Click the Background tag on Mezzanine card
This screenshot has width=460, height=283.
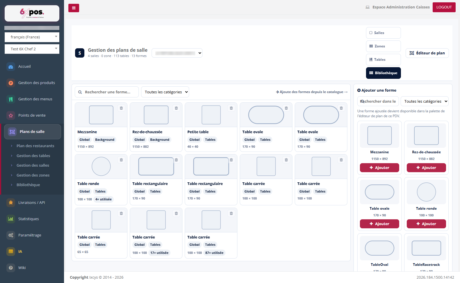click(x=105, y=140)
